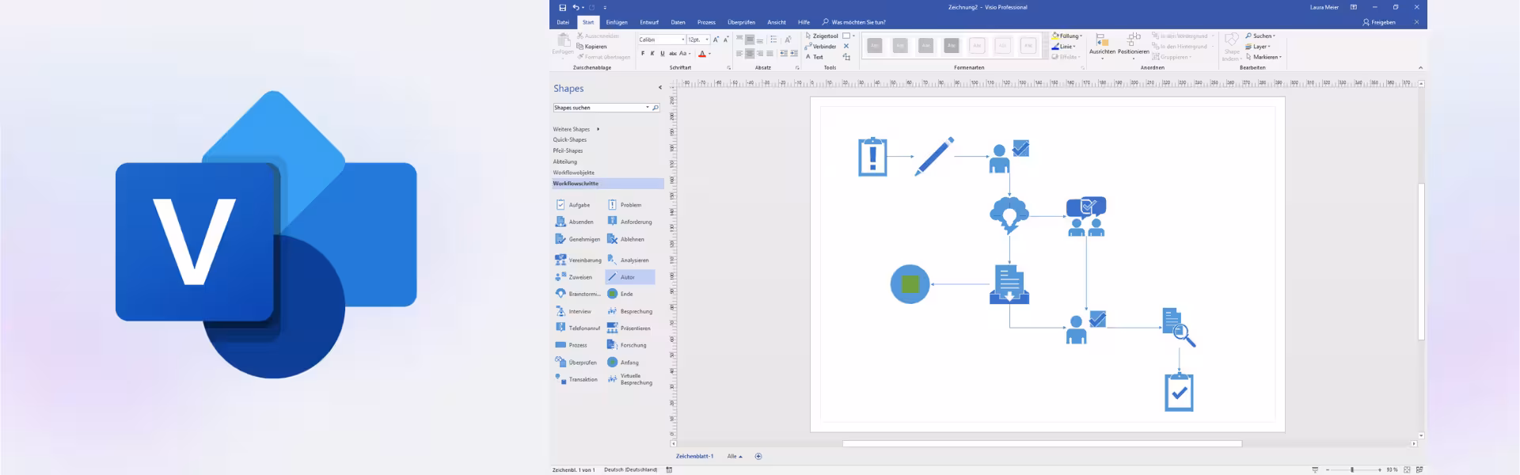Open the Calibri font name dropdown
The image size is (1520, 475).
tap(683, 40)
